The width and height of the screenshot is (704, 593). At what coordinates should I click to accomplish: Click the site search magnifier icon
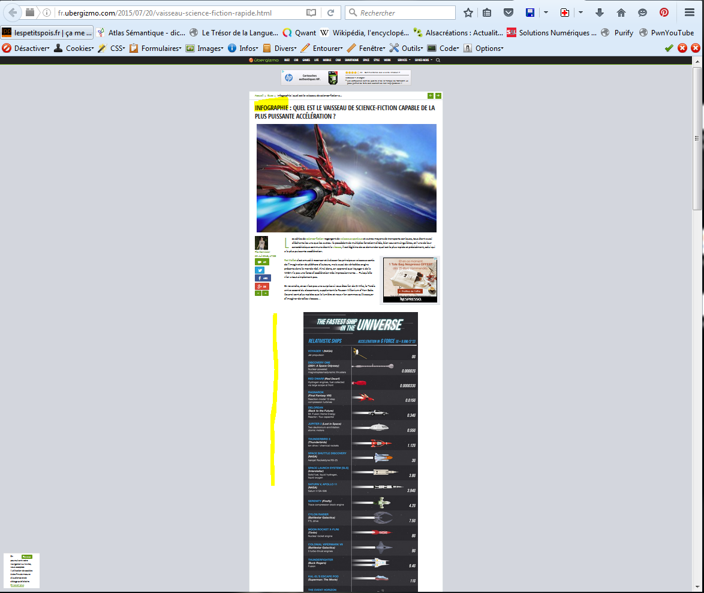(x=438, y=60)
